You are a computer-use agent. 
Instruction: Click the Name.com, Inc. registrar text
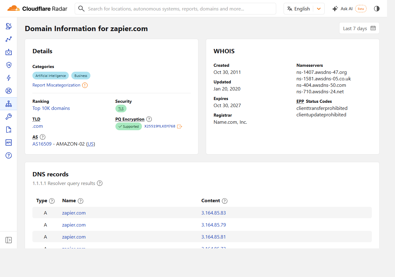(x=230, y=122)
